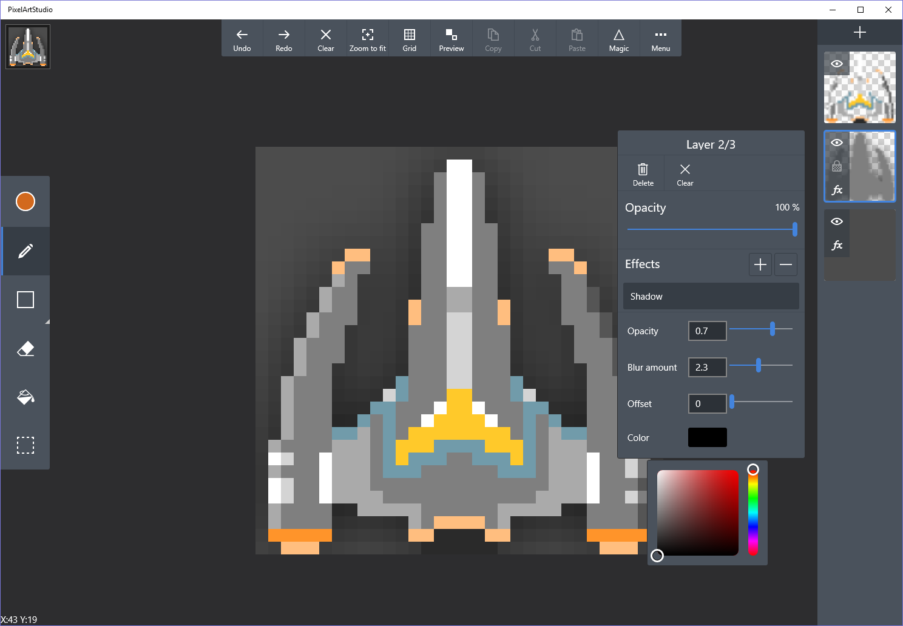Activate the rectangular Selection tool
Viewport: 903px width, 626px height.
click(x=25, y=445)
